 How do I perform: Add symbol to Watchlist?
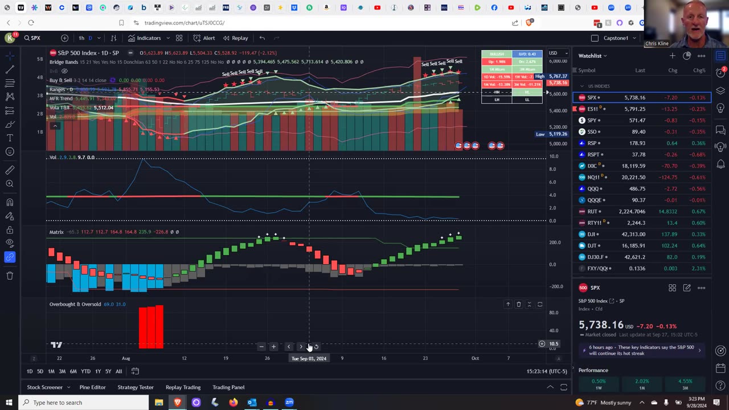click(673, 56)
